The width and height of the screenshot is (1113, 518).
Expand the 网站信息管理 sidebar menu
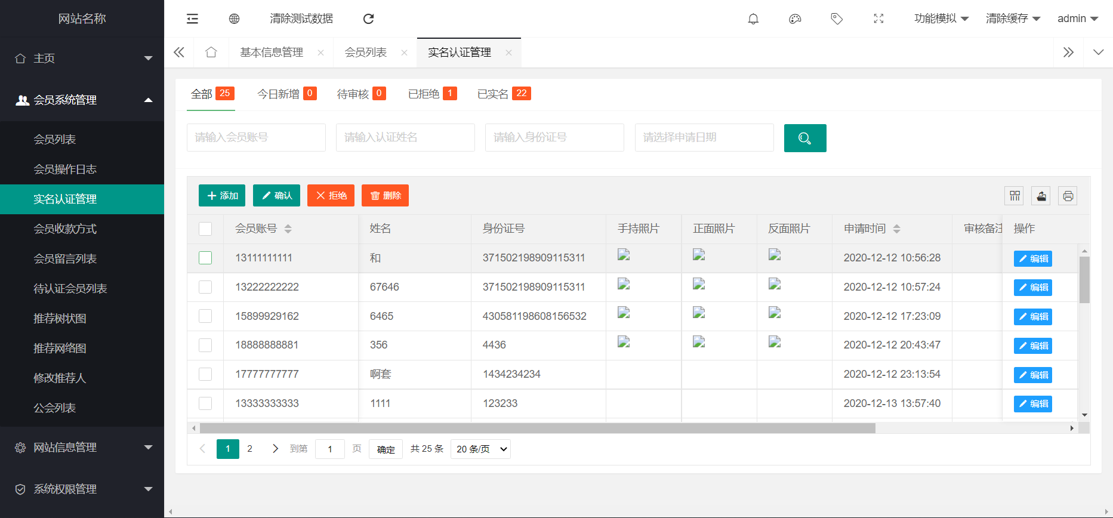tap(82, 448)
